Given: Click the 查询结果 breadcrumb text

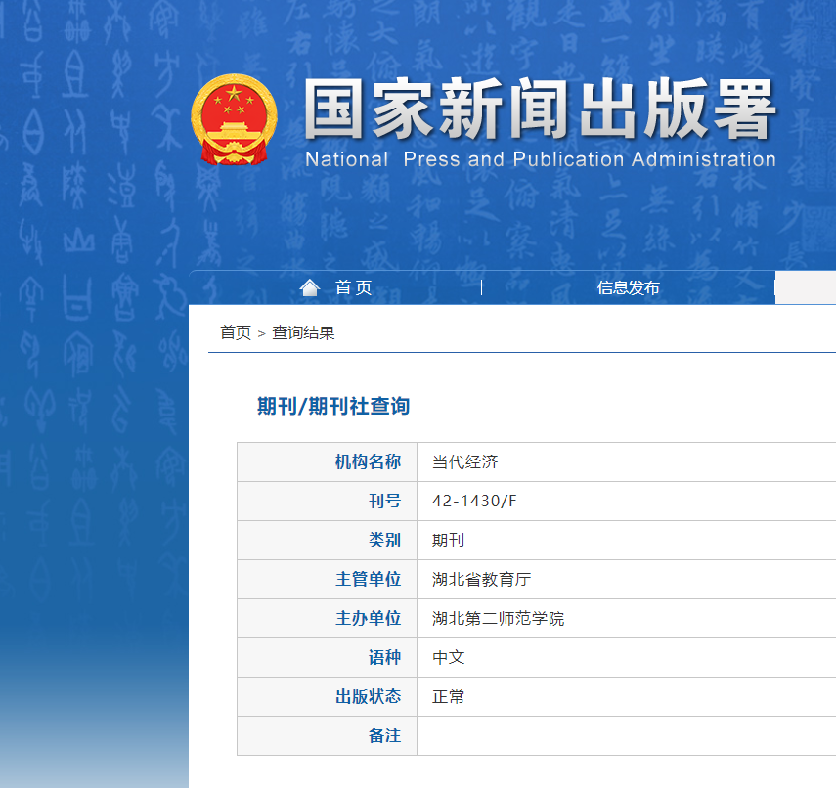Looking at the screenshot, I should (x=303, y=332).
